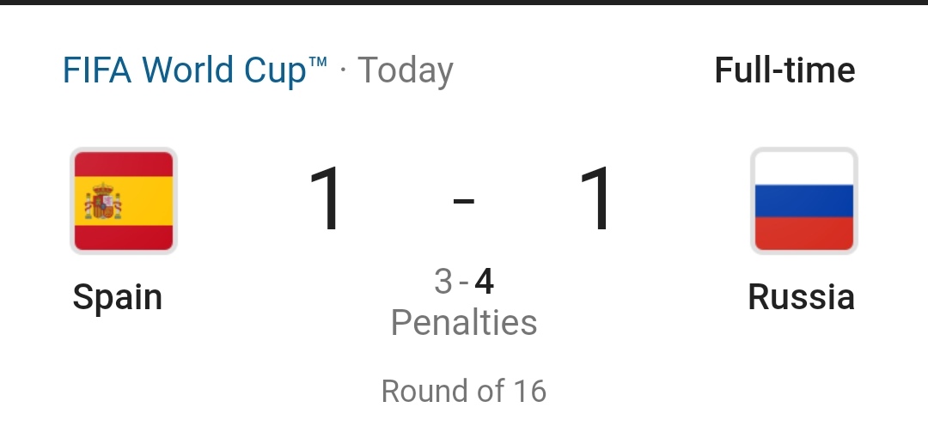Click the Spain flag icon
928x438 pixels.
pos(124,201)
